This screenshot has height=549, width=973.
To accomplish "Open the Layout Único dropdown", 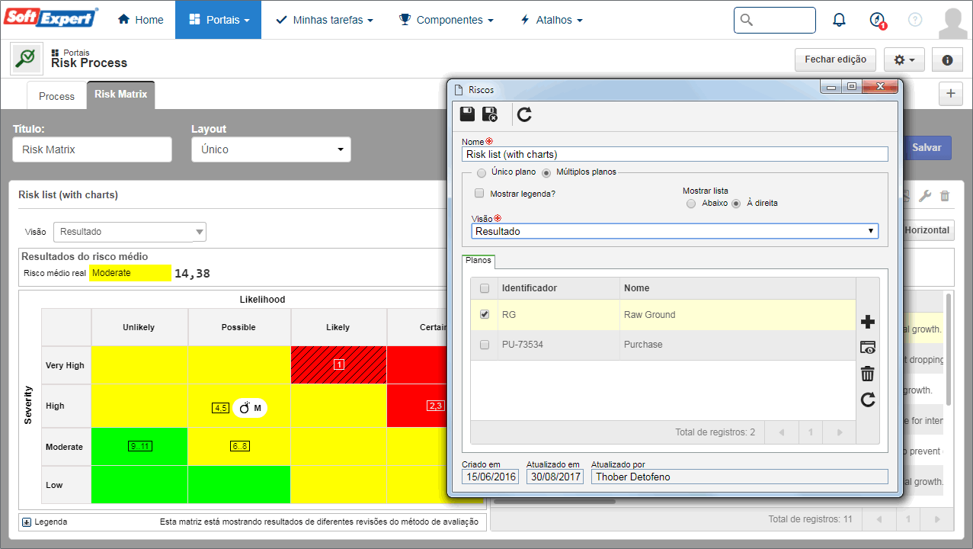I will [x=271, y=149].
